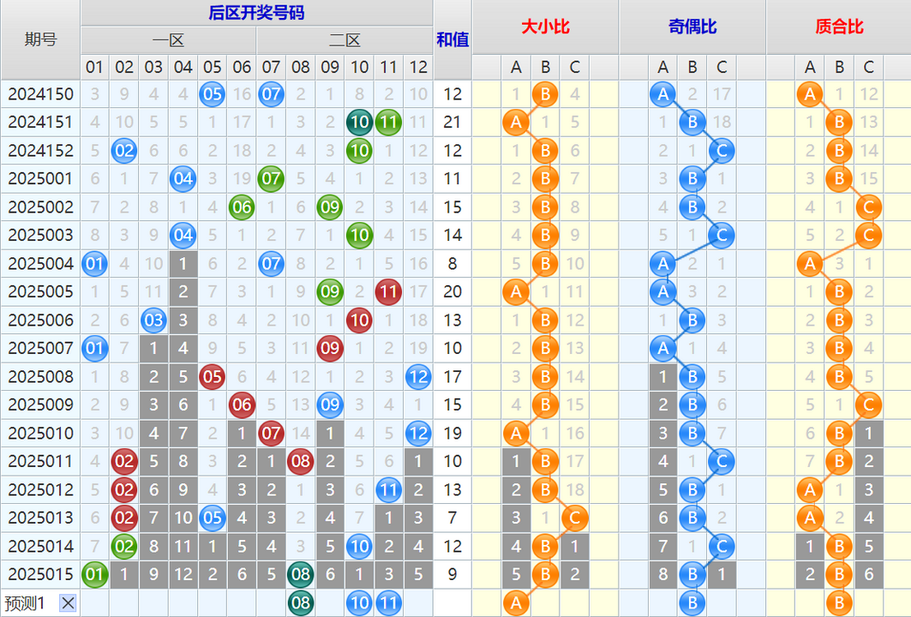
Task: Click 大小比 predicted A marker in 预测1 row
Action: tap(516, 603)
